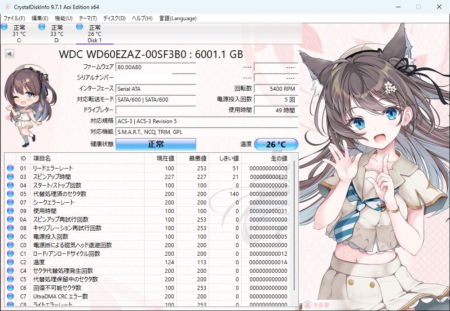Go to previous disk with left arrow button
450x311 pixels.
(x=9, y=53)
